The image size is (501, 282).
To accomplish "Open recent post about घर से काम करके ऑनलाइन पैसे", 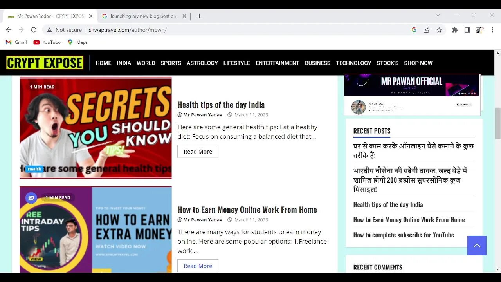I will click(x=414, y=151).
